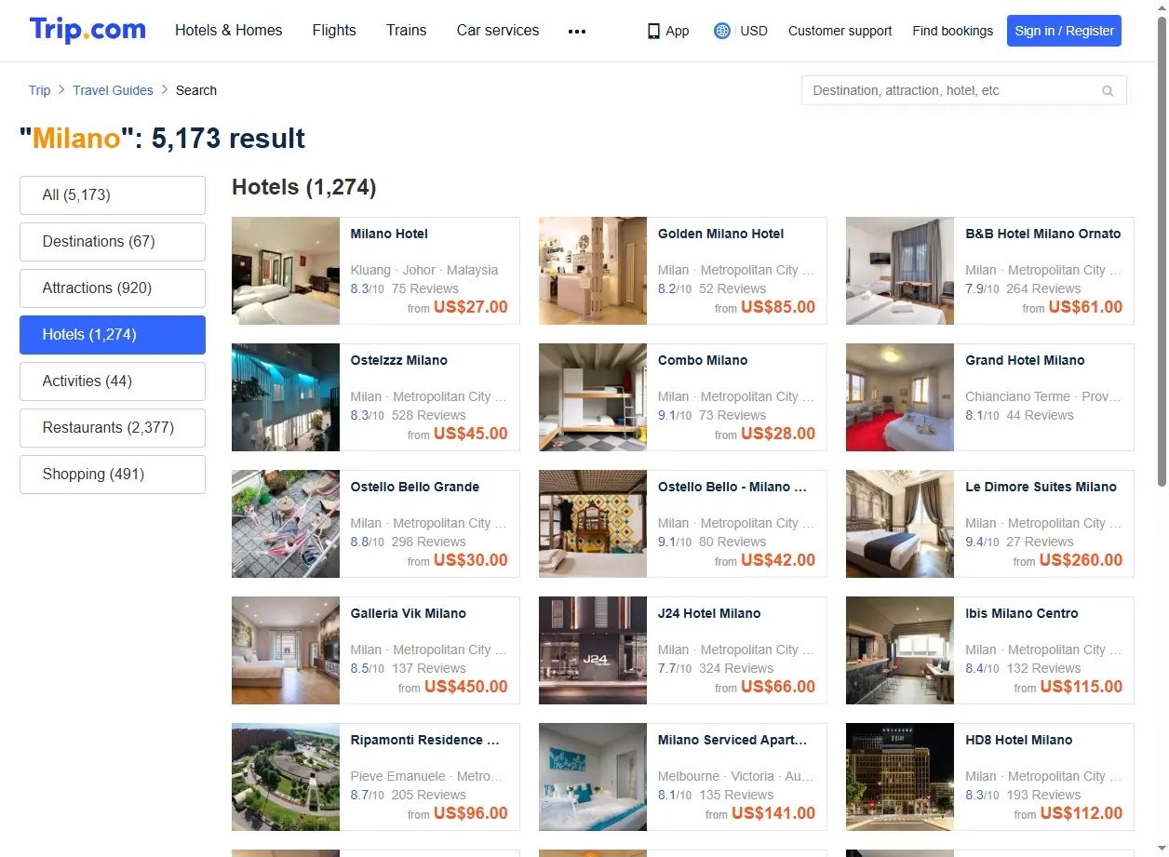Open Find bookings
1169x857 pixels.
[952, 31]
